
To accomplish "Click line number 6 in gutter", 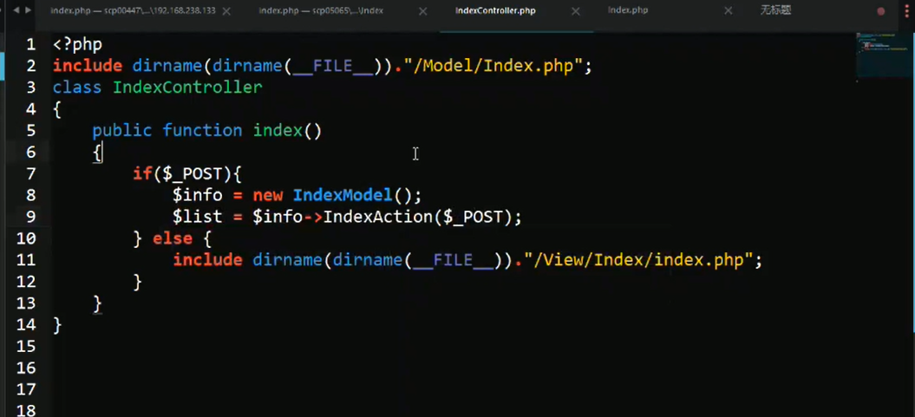I will point(29,153).
